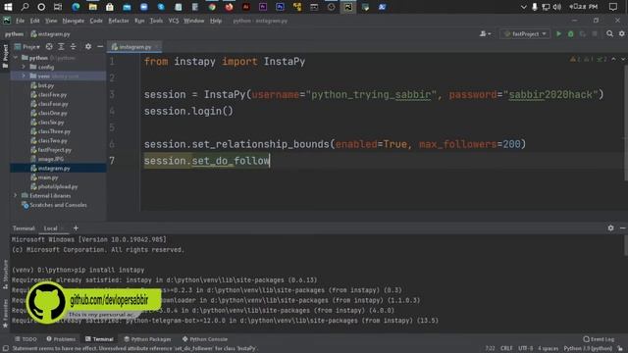Click line 7 in the editor gutter

(112, 161)
